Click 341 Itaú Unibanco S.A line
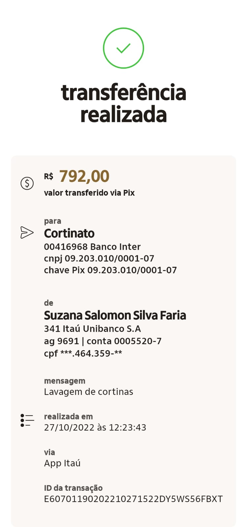This screenshot has height=527, width=247. [92, 329]
